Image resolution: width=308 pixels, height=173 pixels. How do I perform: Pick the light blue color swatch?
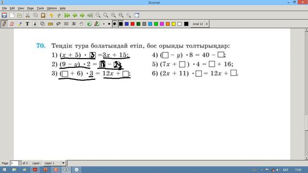tap(150, 24)
